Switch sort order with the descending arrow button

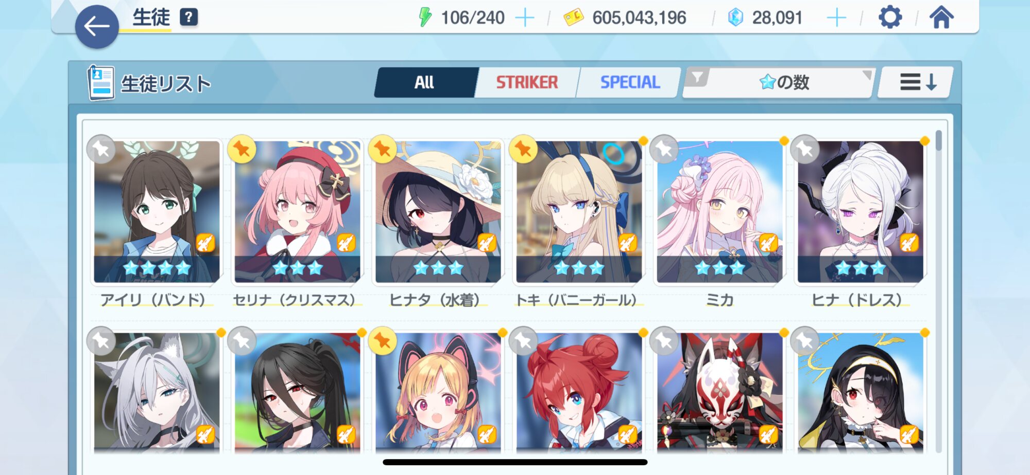[x=916, y=82]
